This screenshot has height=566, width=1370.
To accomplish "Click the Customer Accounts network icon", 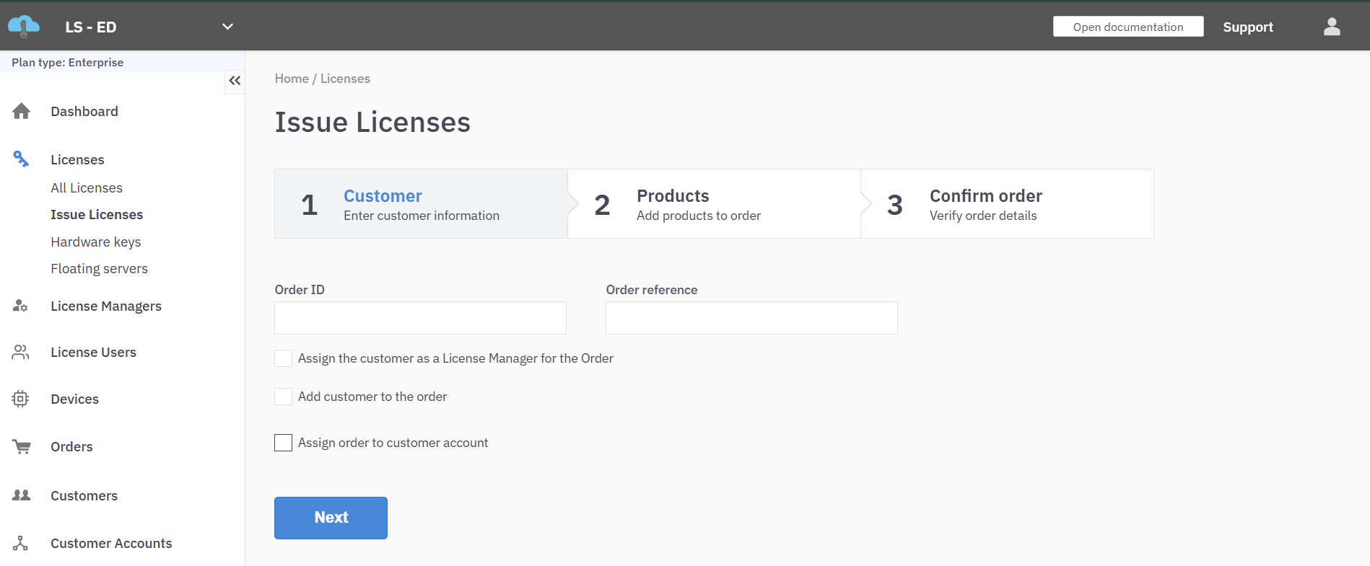I will point(21,544).
